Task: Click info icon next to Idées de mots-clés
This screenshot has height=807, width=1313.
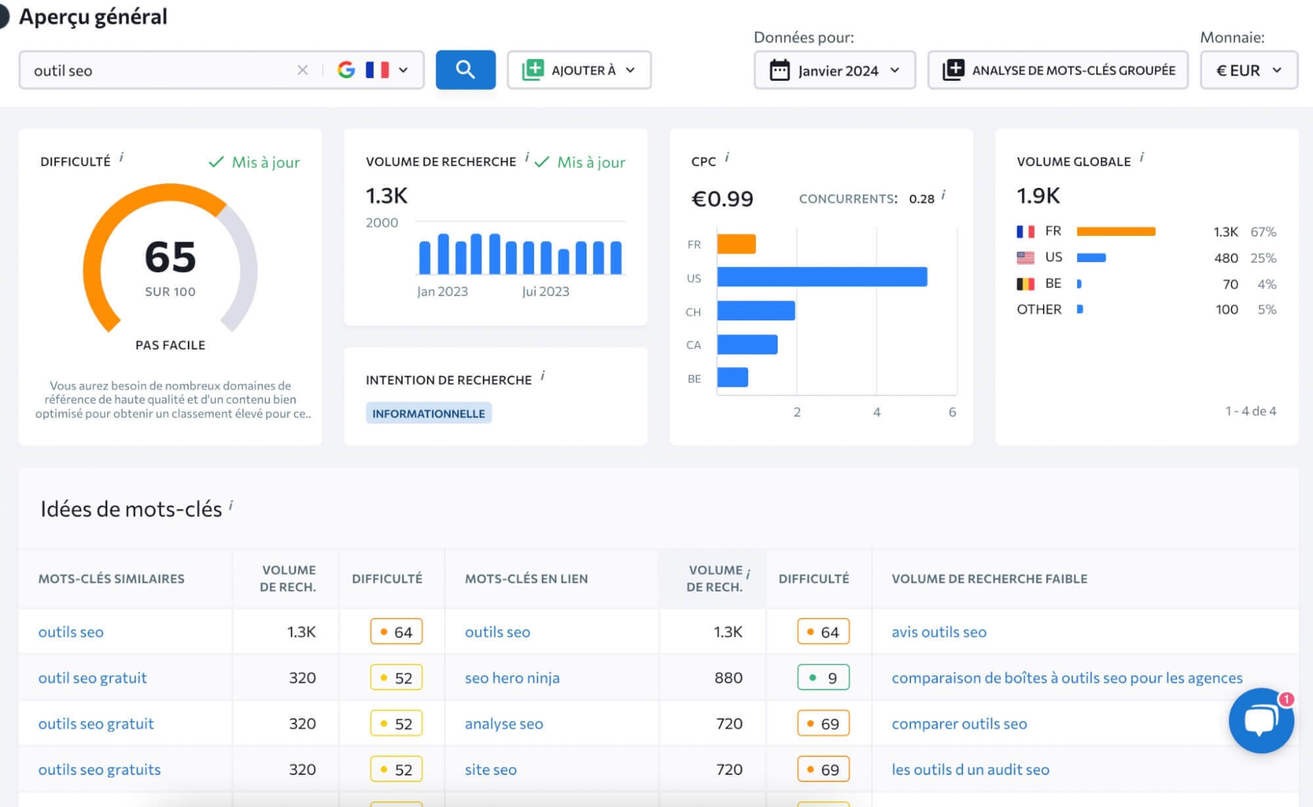Action: [231, 505]
